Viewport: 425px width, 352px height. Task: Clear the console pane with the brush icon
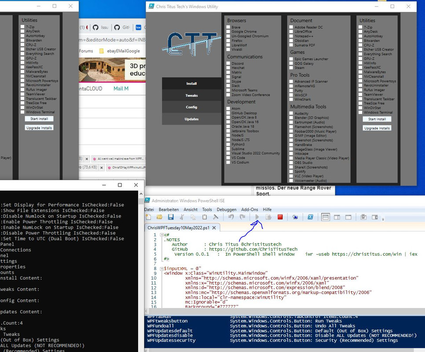pyautogui.click(x=216, y=217)
